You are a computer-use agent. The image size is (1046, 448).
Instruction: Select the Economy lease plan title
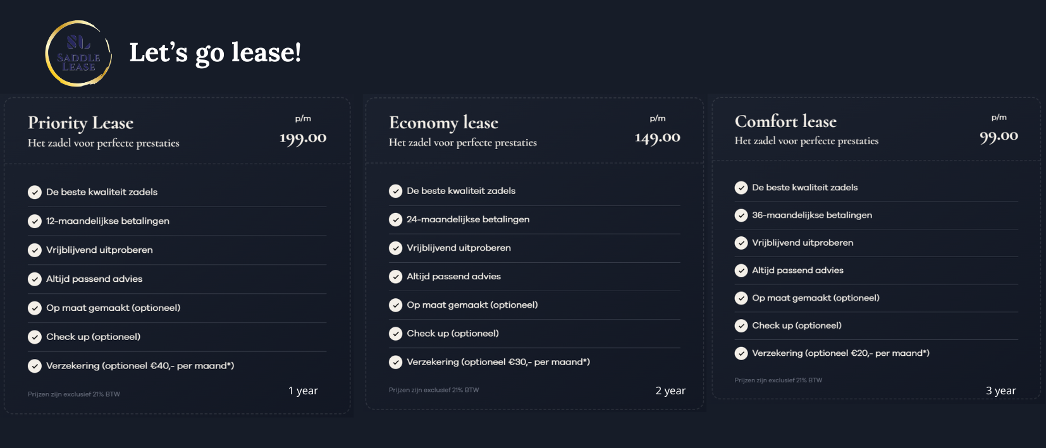click(443, 123)
